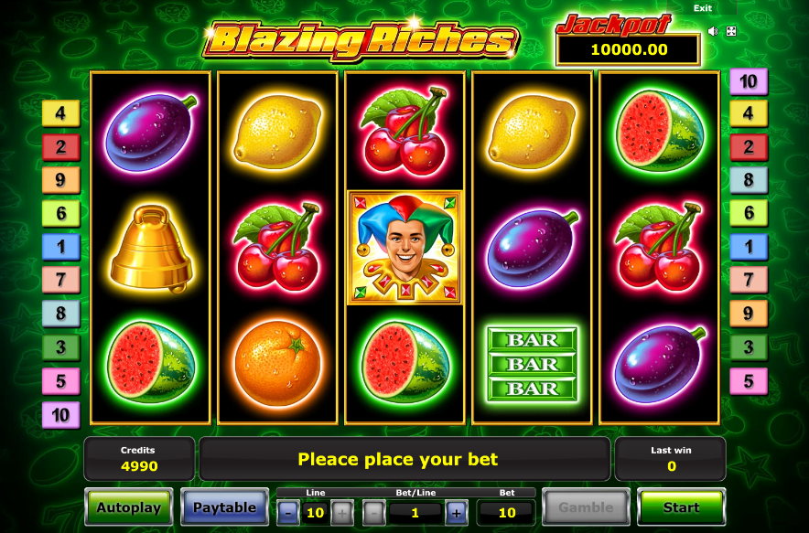Mute the game sound speaker icon
The width and height of the screenshot is (809, 533).
713,31
